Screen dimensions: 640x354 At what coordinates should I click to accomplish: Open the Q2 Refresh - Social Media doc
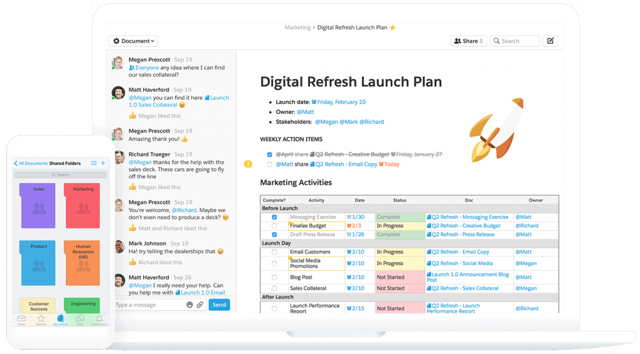pyautogui.click(x=459, y=263)
